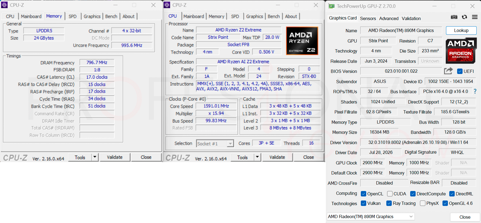
Task: Toggle the DirectML checkbox
Action: 452,194
